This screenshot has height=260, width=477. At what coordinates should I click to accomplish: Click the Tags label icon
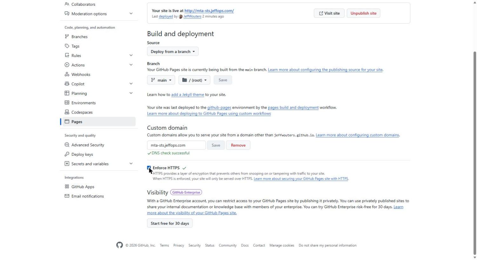click(x=67, y=46)
